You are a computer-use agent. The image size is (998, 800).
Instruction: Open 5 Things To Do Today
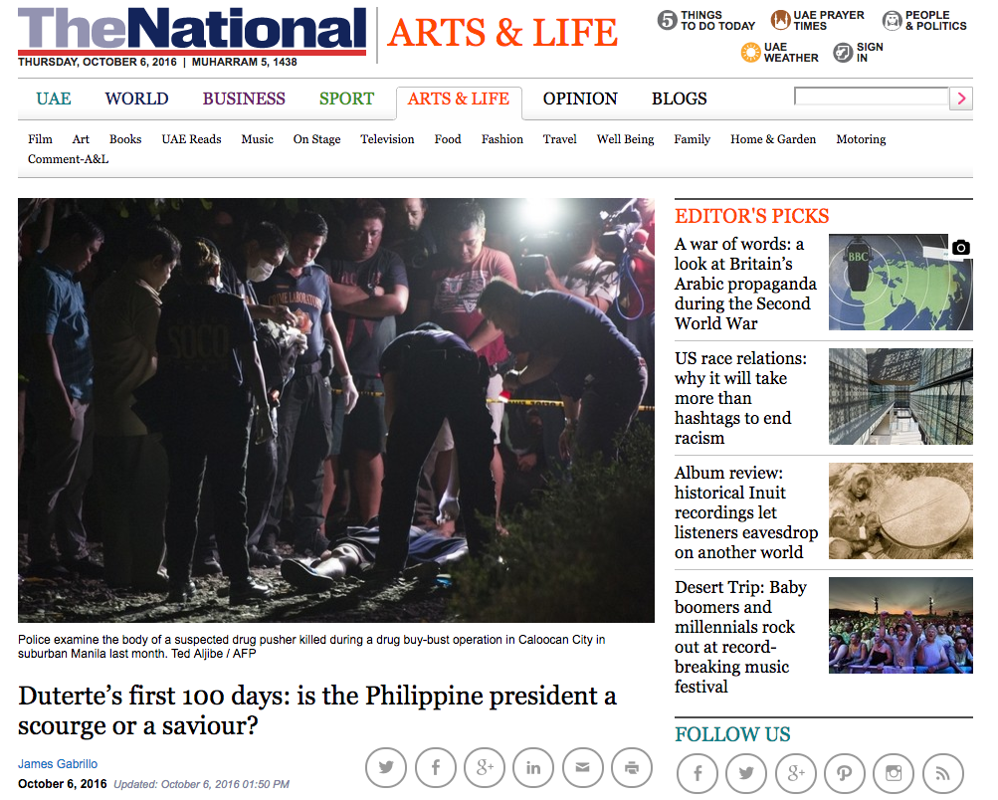click(705, 20)
